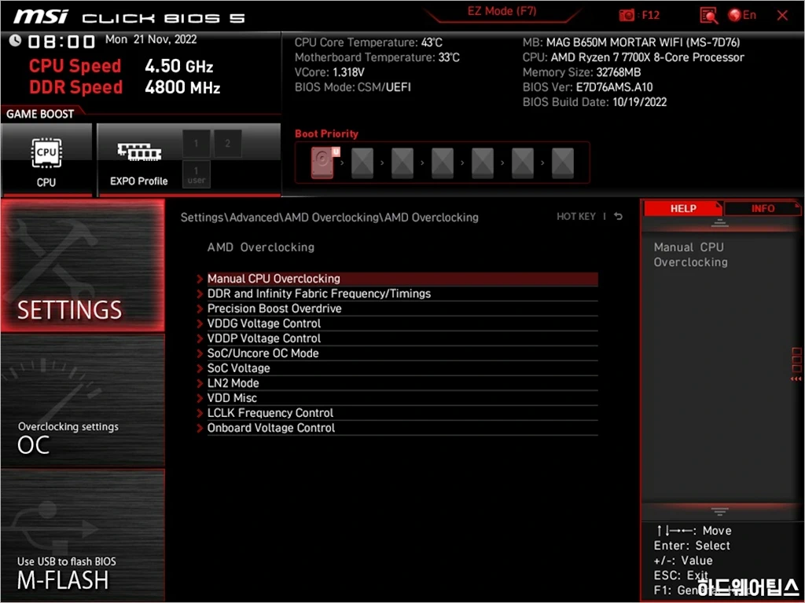Click the arrow beside VDDG Voltage Control
Screen dimensions: 805x603
click(x=200, y=323)
